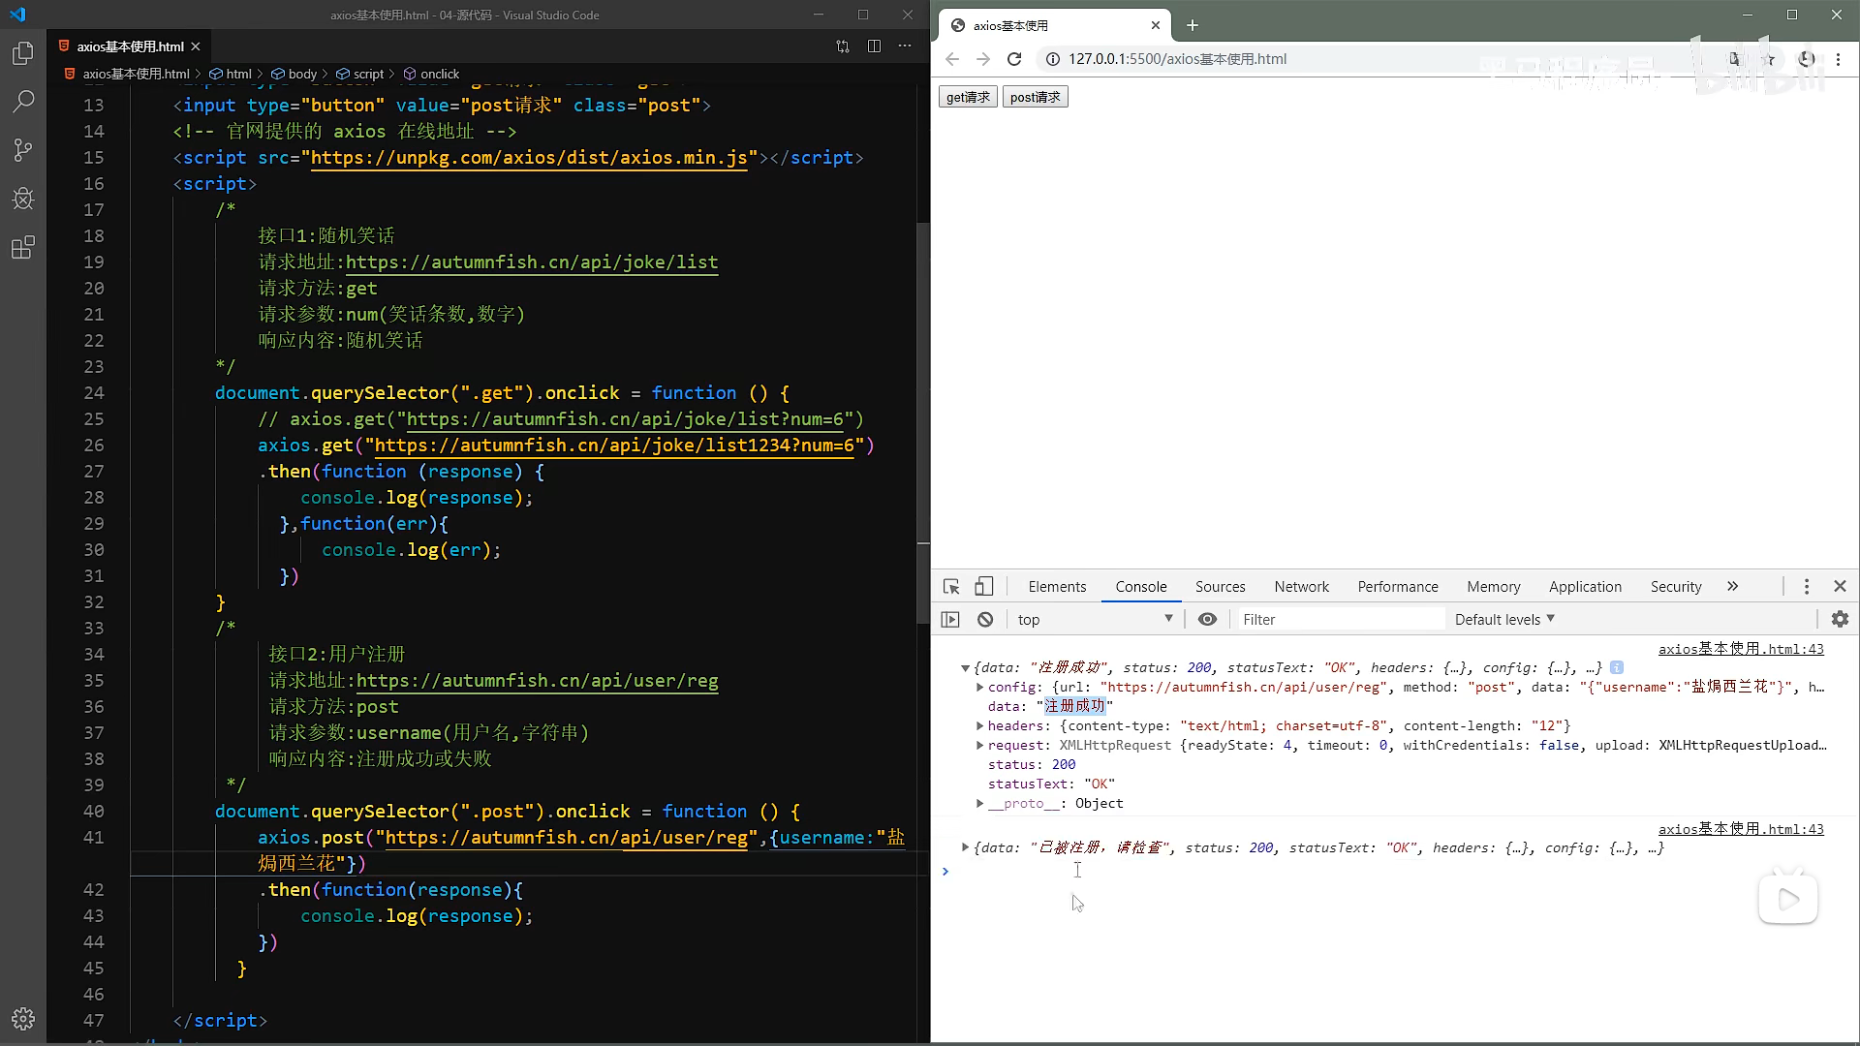
Task: Click the console Filter input
Action: click(x=1342, y=620)
